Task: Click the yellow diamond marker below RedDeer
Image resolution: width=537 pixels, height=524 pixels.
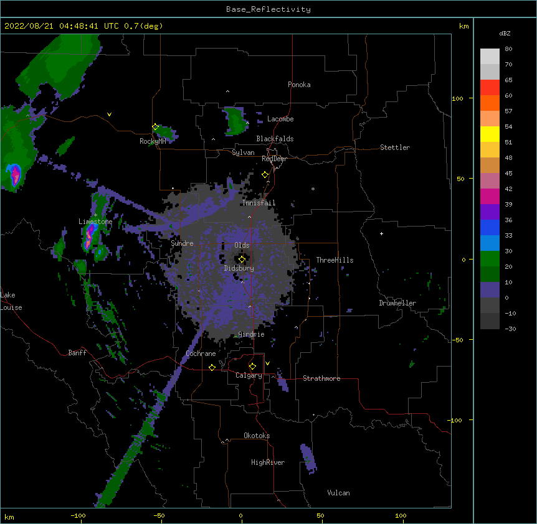Action: (x=265, y=175)
